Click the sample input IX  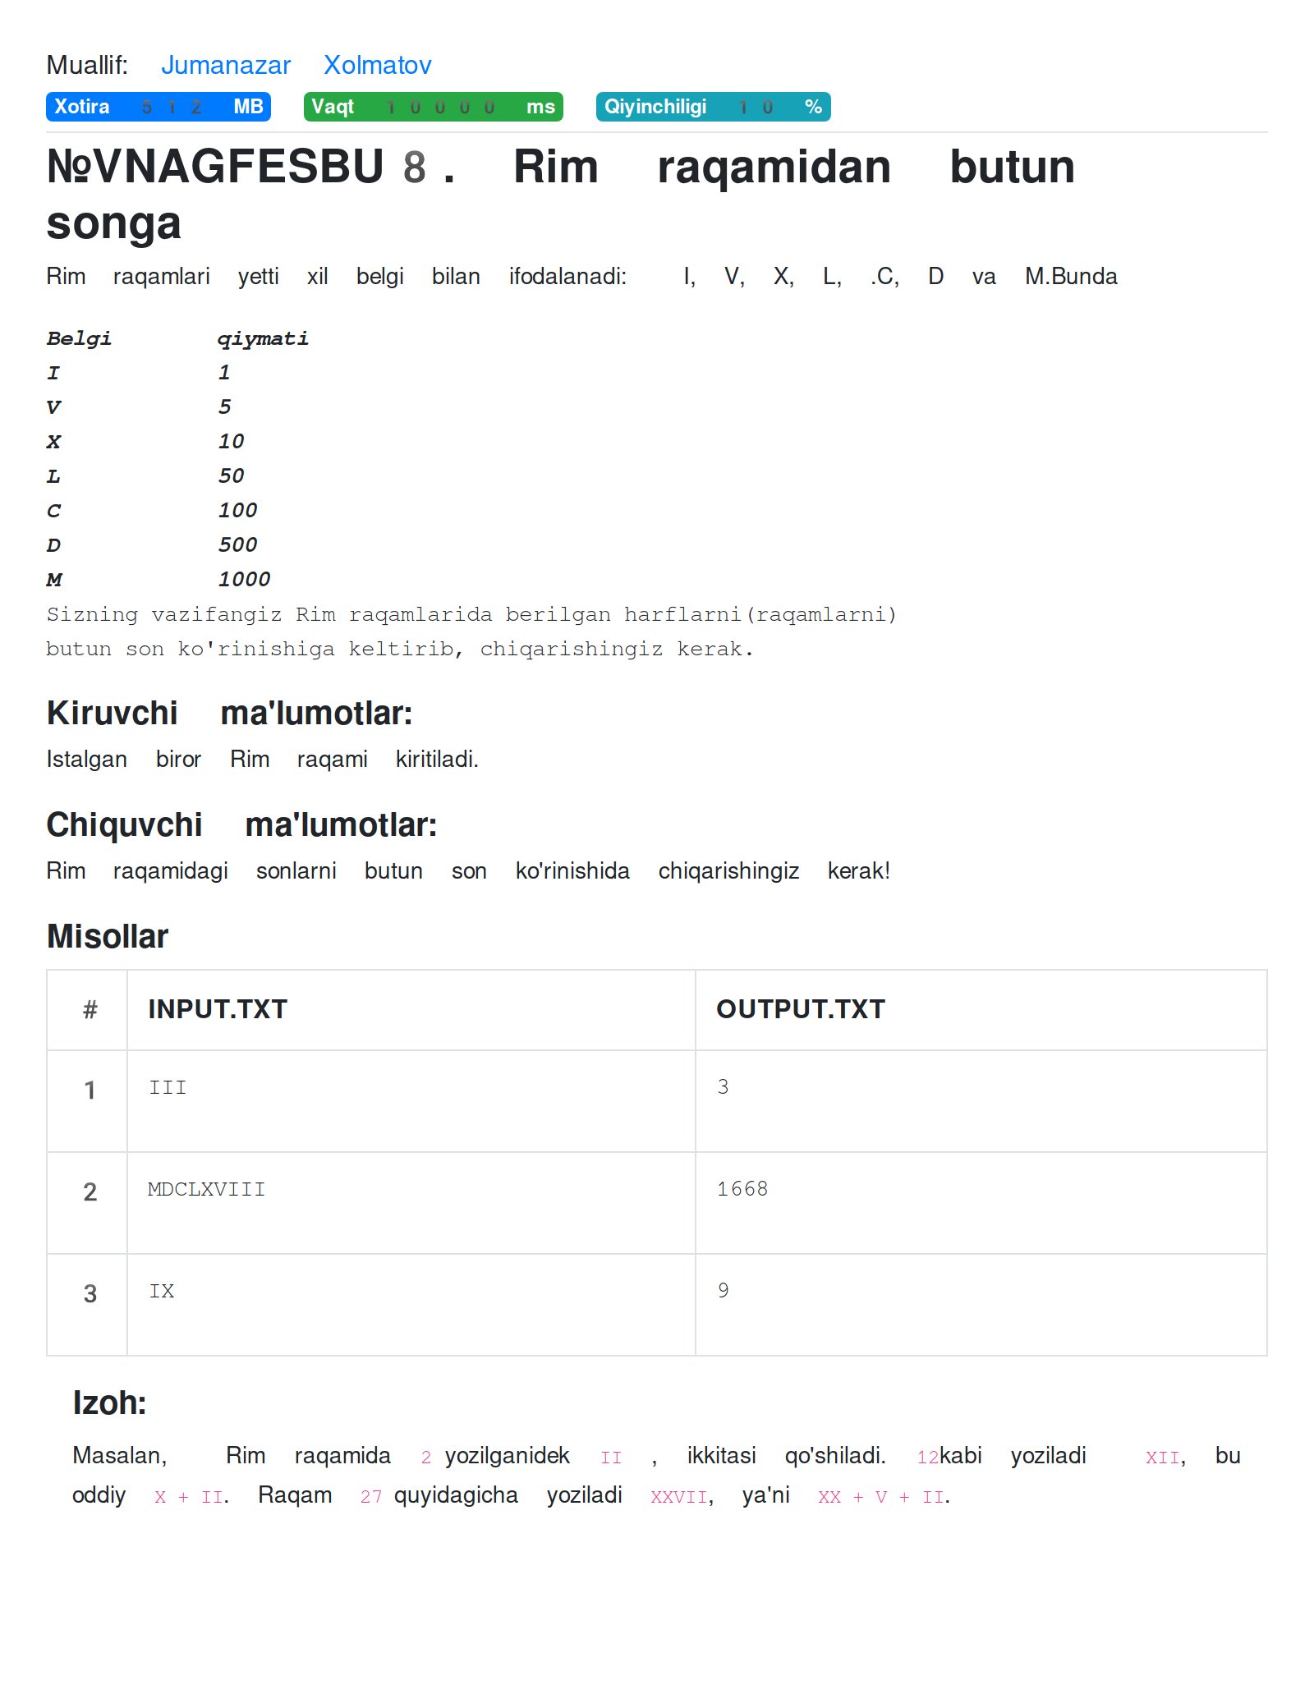(x=162, y=1292)
